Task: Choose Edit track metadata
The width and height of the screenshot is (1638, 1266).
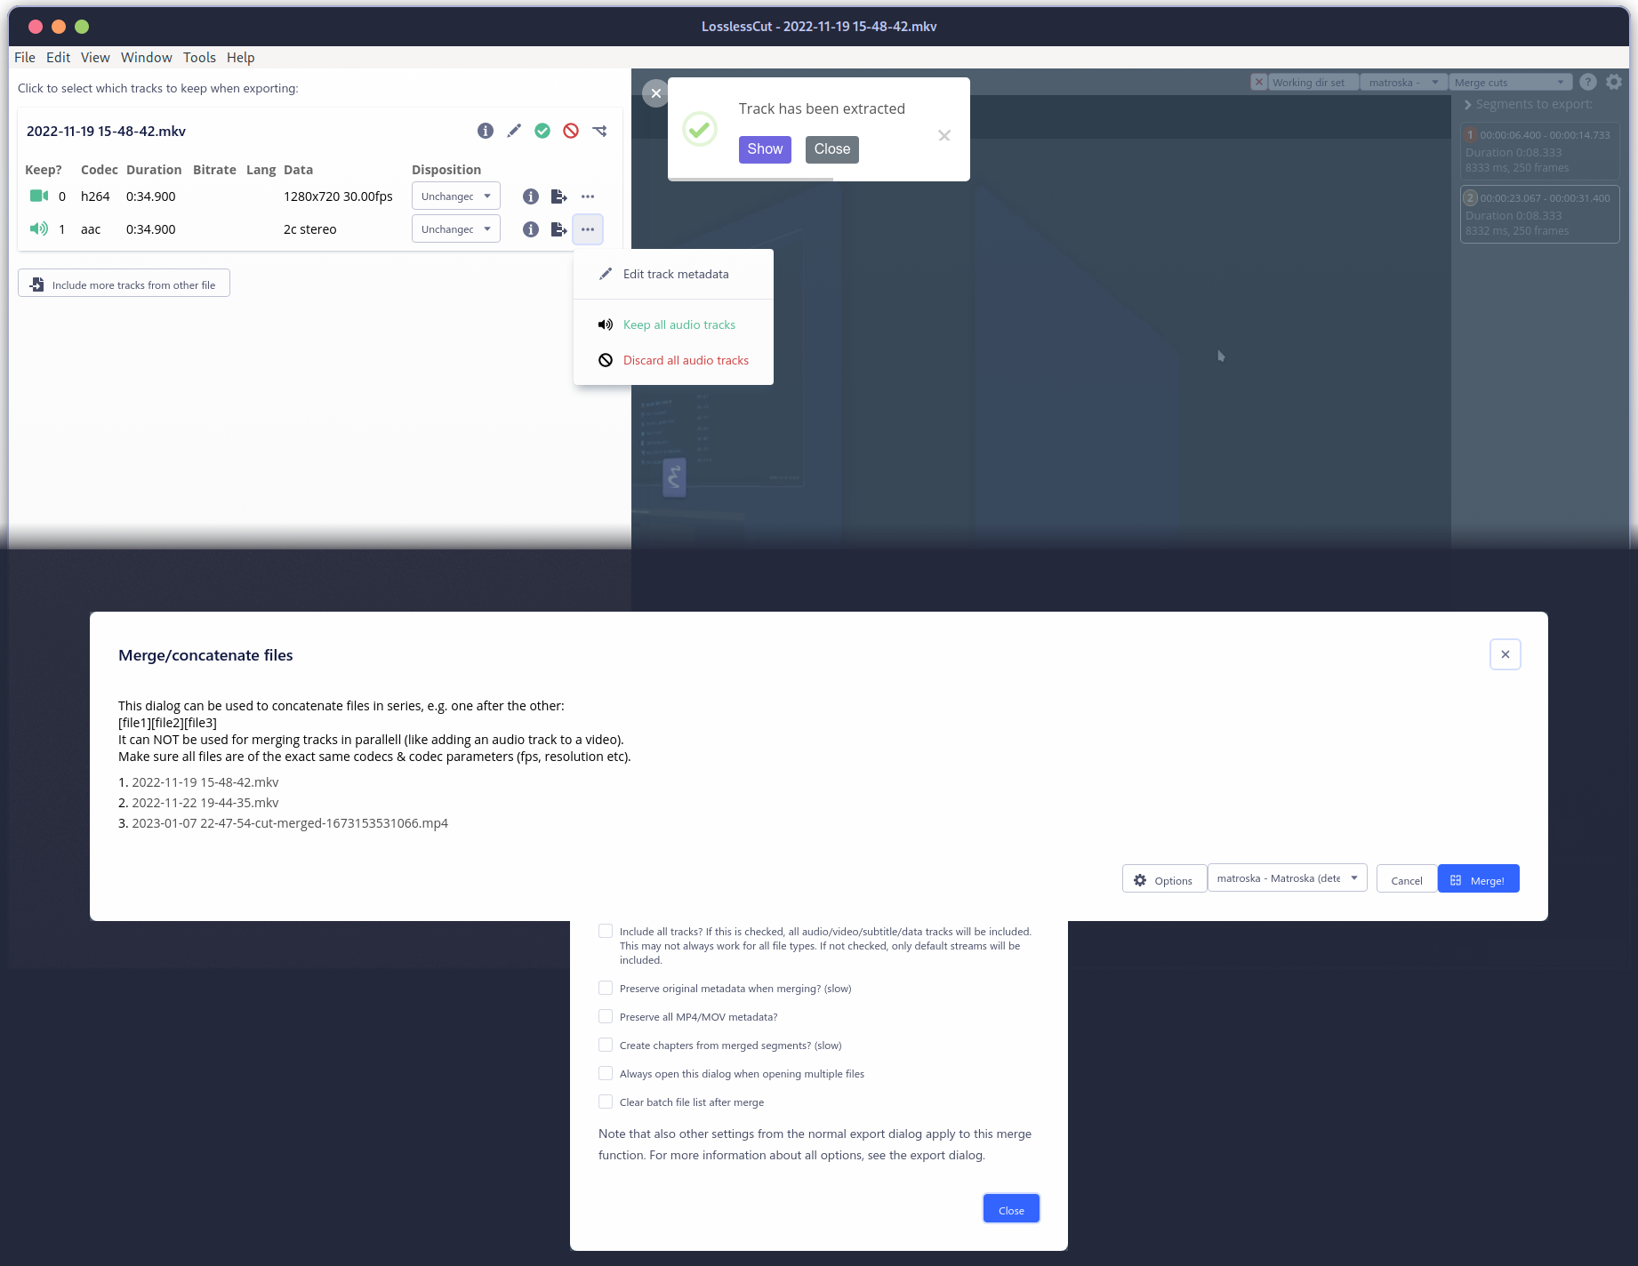Action: pos(673,274)
